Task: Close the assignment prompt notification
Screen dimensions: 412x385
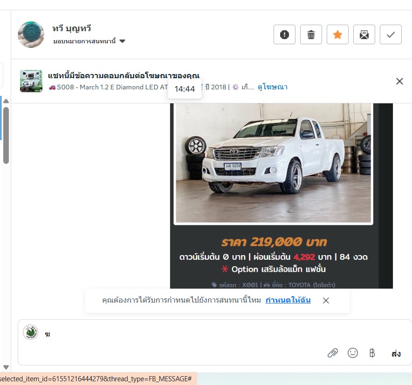Action: click(x=326, y=300)
